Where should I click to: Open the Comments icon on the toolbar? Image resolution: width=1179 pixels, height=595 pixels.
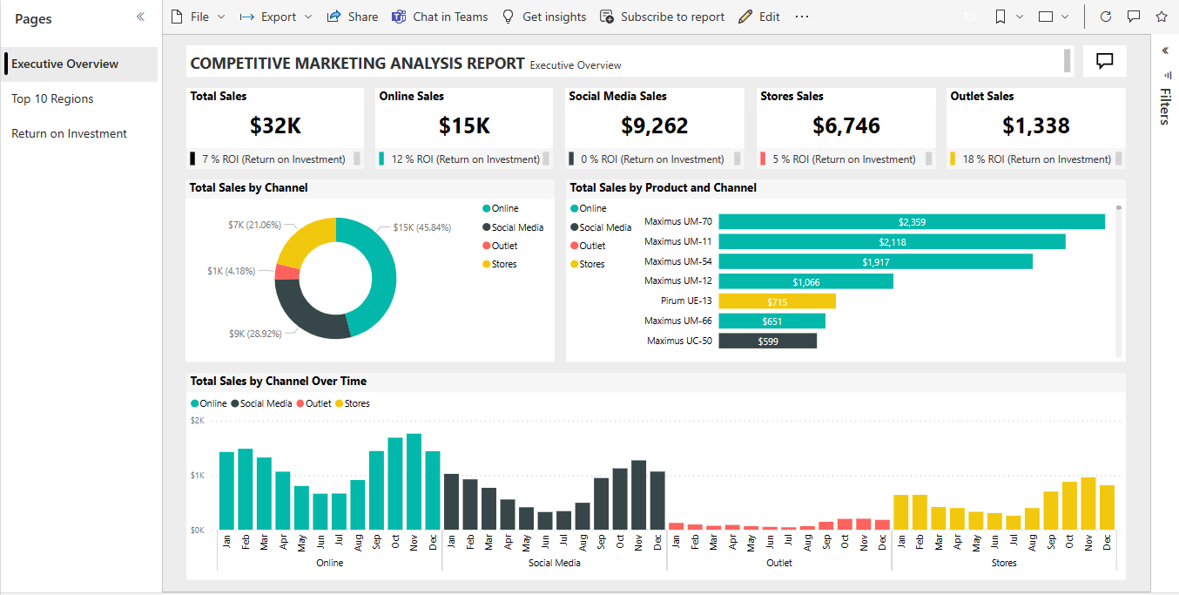pos(1134,17)
